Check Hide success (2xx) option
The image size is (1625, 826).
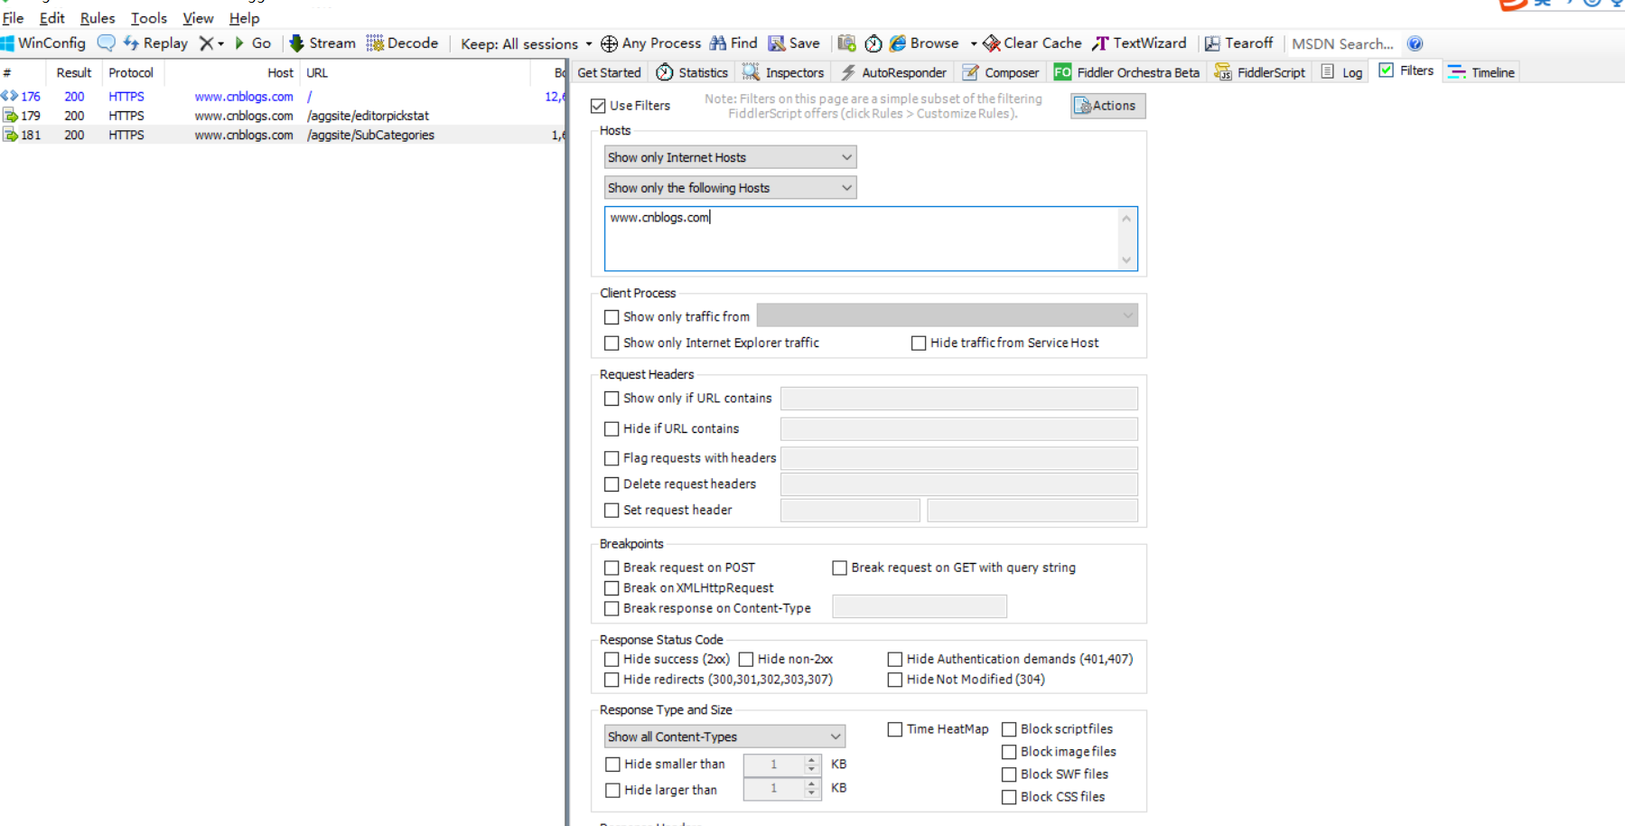(x=612, y=660)
